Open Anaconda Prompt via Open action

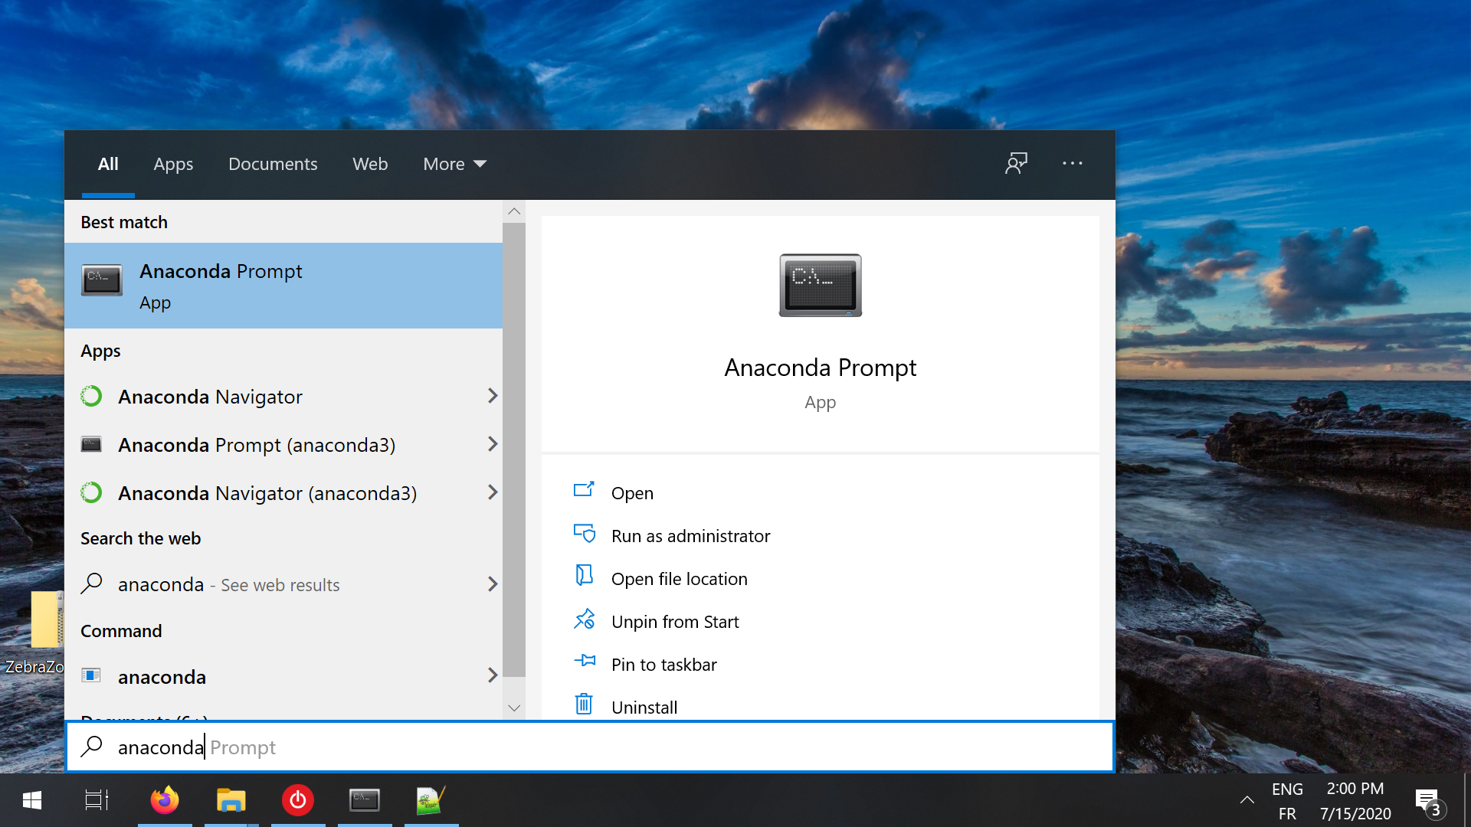click(632, 493)
